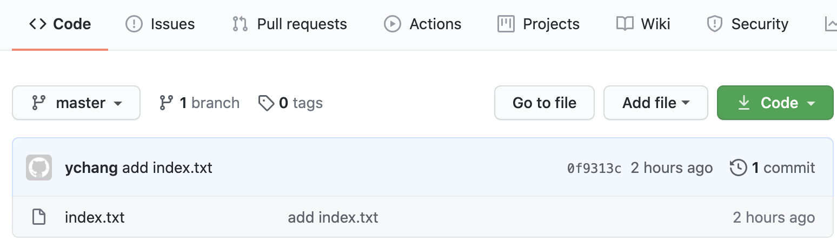837x241 pixels.
Task: Click the Pull requests icon
Action: pos(240,24)
